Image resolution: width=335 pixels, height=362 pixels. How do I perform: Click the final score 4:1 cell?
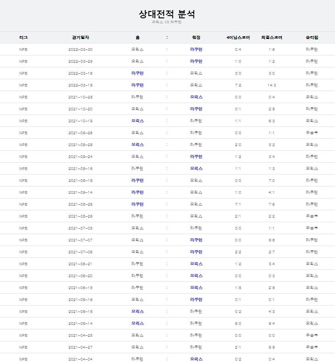click(x=272, y=192)
